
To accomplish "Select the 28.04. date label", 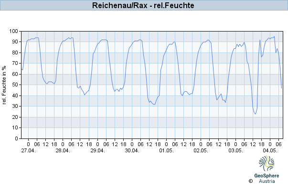I will point(63,150).
